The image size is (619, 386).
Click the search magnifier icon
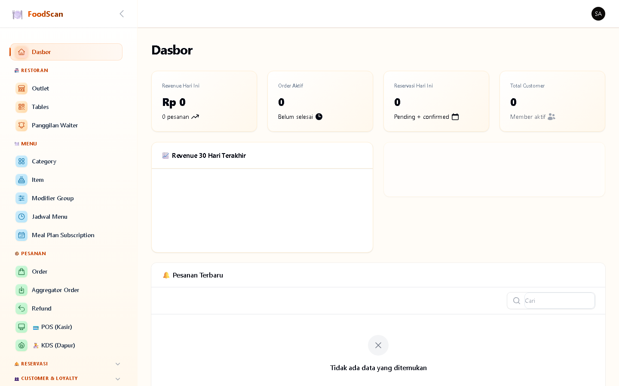coord(517,301)
